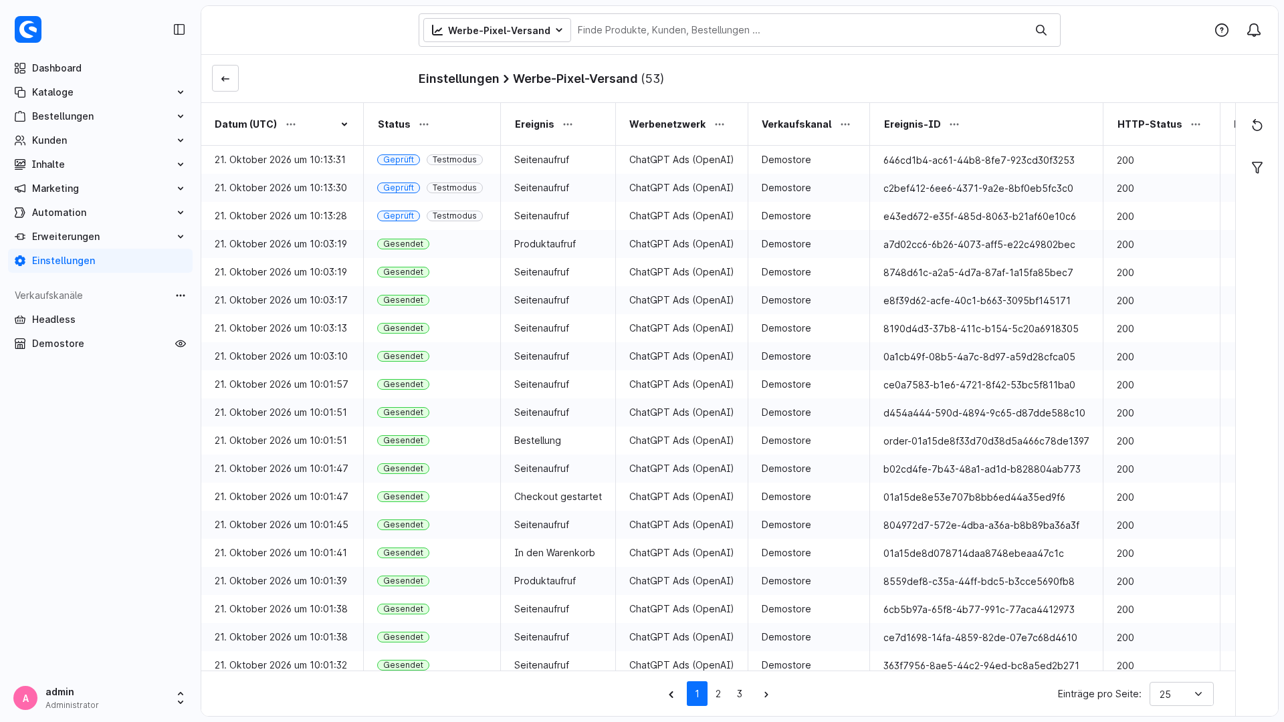Open the Inhalte menu item

click(100, 164)
